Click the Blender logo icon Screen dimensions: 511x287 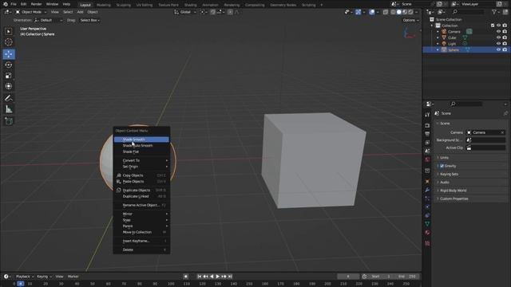pos(6,4)
